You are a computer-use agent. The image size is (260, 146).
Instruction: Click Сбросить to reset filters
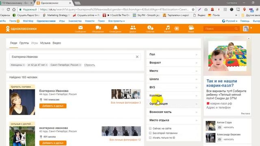point(89,65)
